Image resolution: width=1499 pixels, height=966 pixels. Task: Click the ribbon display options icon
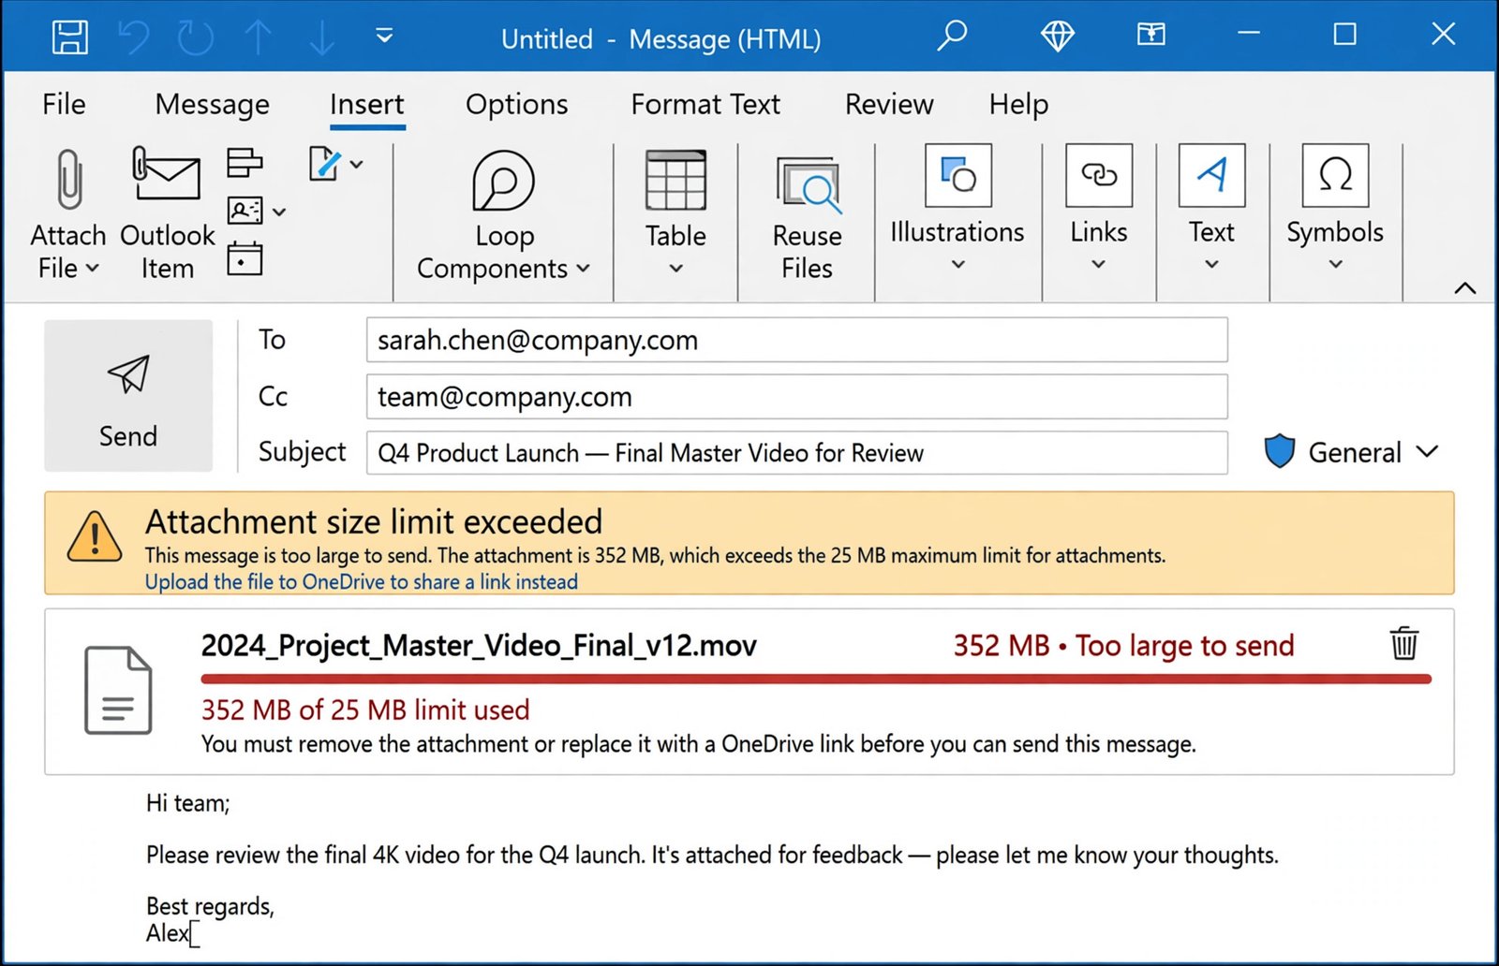(1151, 36)
